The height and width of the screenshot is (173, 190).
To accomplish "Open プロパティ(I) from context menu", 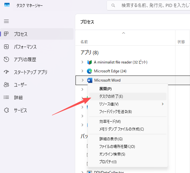I will 128,162.
